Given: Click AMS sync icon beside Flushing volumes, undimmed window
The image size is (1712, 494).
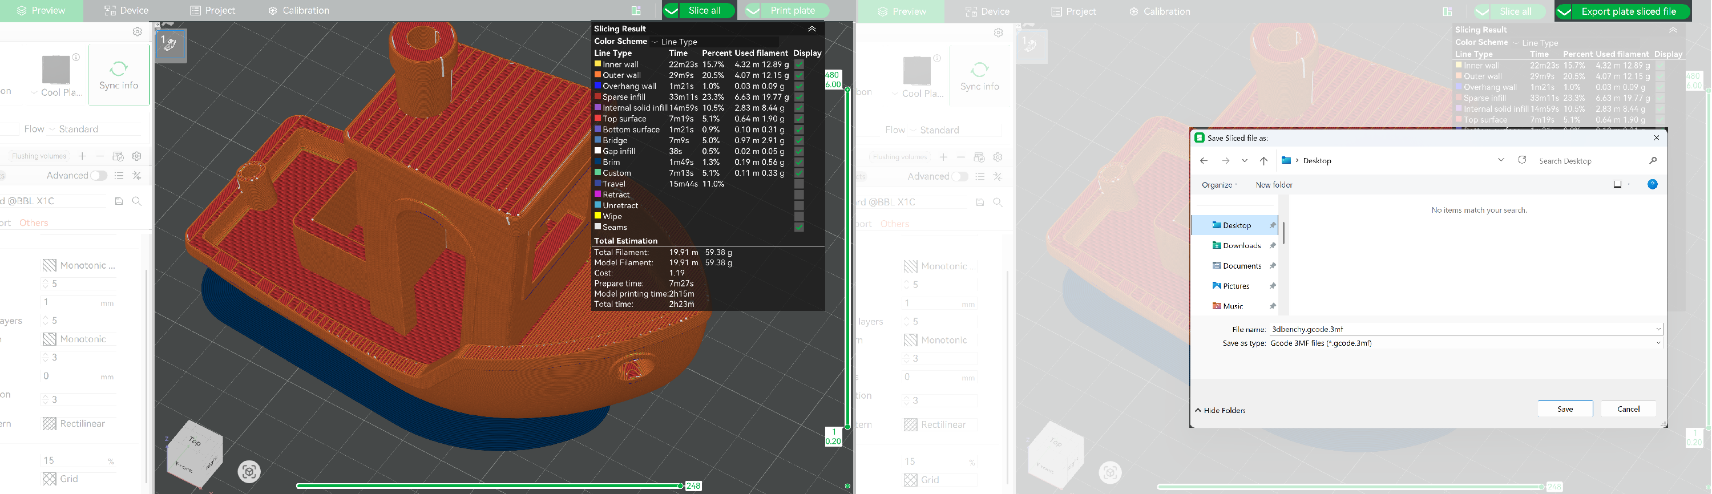Looking at the screenshot, I should click(x=118, y=156).
